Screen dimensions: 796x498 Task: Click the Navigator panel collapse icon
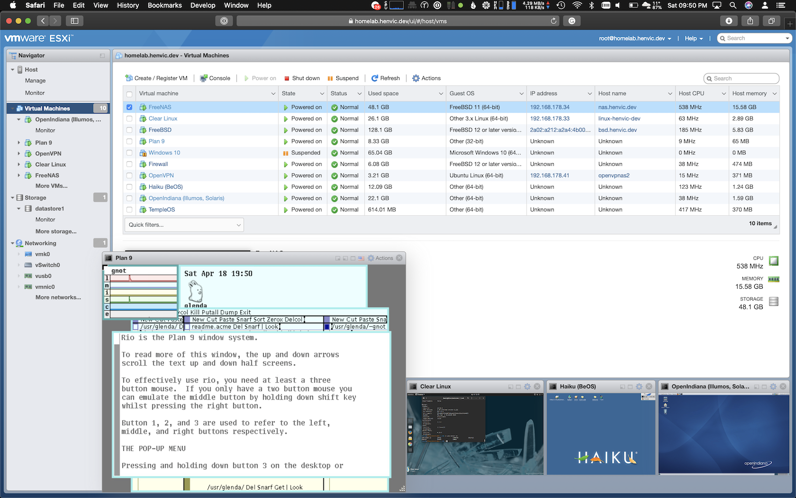pyautogui.click(x=102, y=56)
